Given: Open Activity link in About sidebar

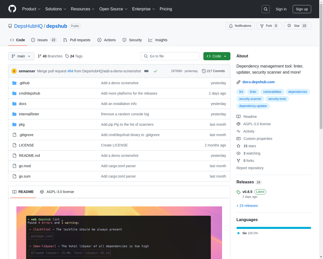Looking at the screenshot, I should (x=246, y=131).
